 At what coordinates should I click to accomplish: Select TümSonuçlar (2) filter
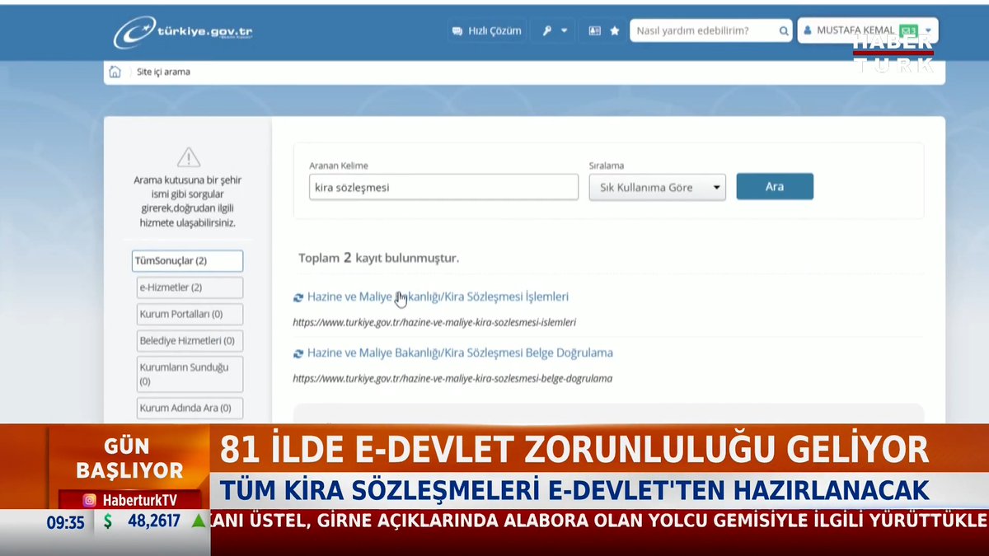187,261
